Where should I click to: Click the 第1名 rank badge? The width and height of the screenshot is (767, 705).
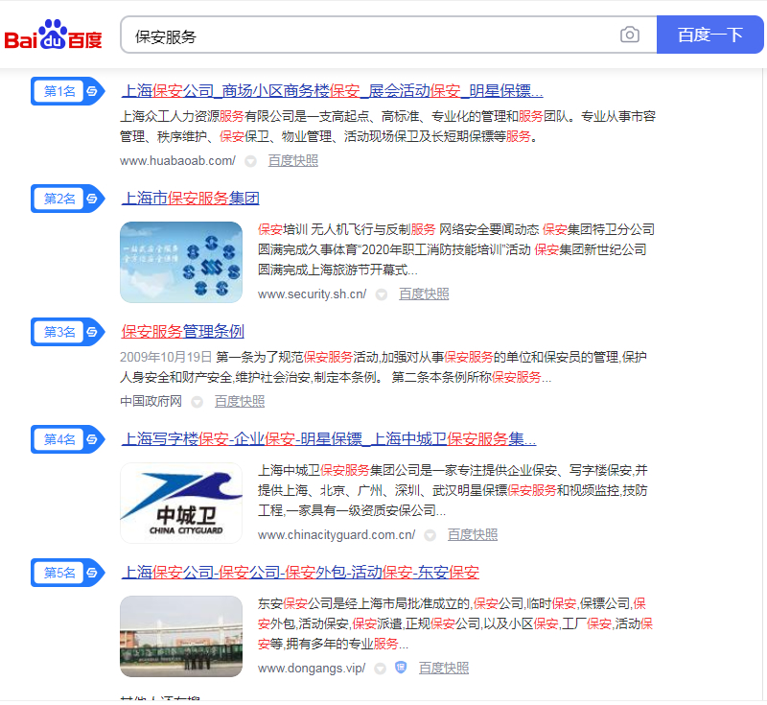pos(67,91)
